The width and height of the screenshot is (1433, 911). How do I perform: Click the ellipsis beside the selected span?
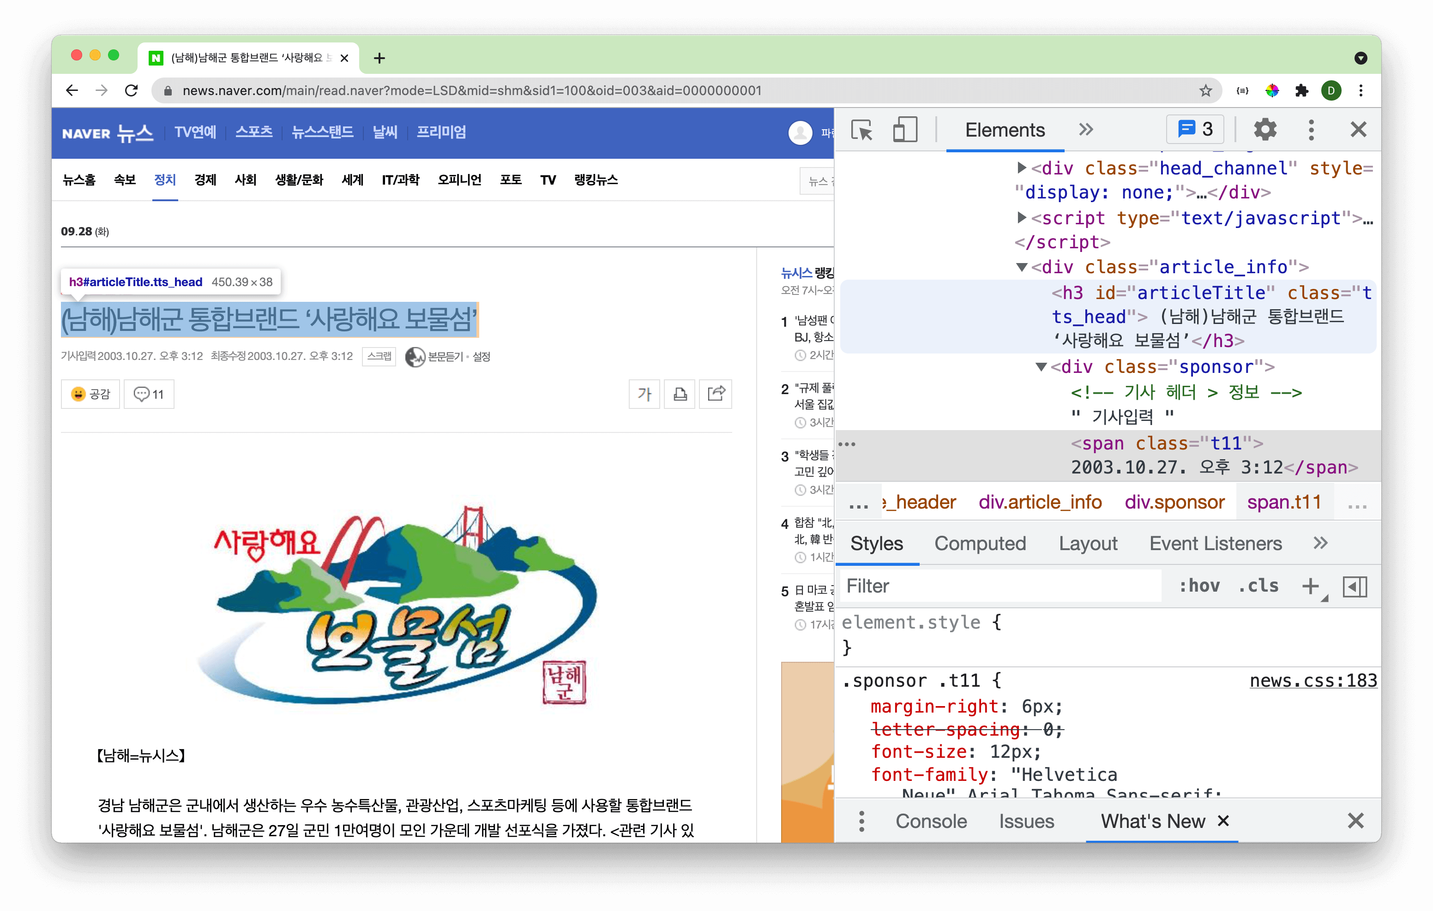tap(846, 444)
